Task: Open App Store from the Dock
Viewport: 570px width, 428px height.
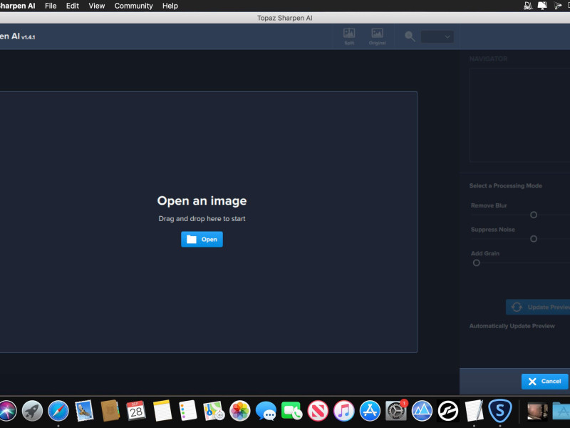Action: [x=370, y=411]
